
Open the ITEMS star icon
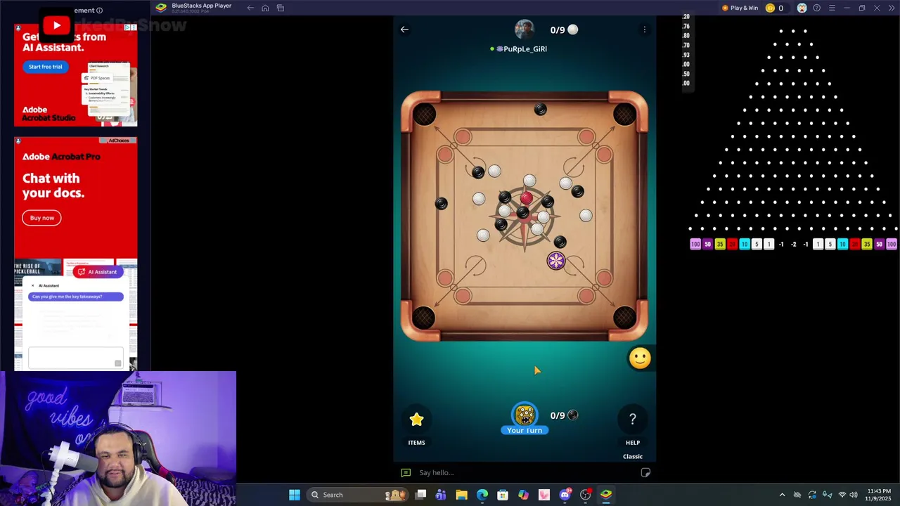[416, 420]
